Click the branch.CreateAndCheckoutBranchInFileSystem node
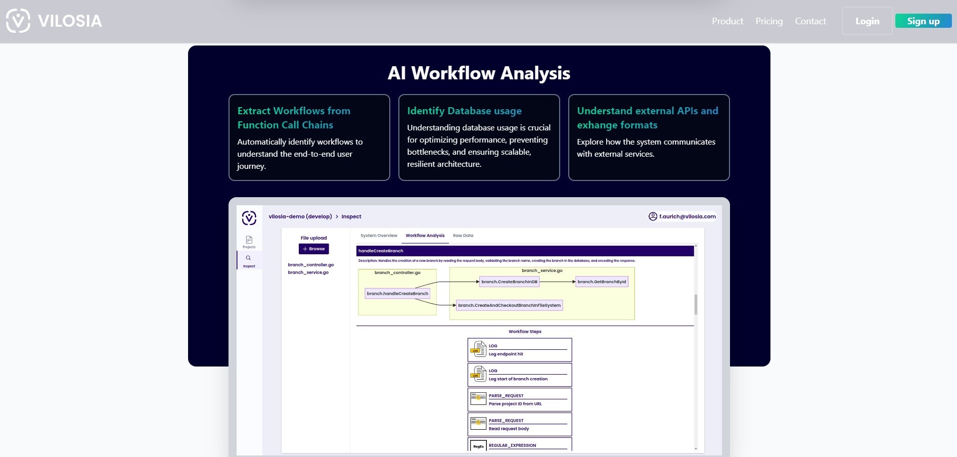The height and width of the screenshot is (457, 957). coord(510,305)
